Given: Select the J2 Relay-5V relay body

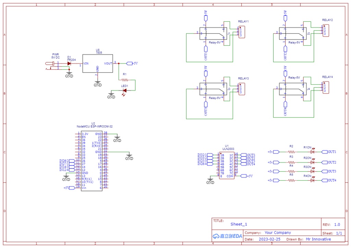Looking at the screenshot, I should click(x=293, y=34).
